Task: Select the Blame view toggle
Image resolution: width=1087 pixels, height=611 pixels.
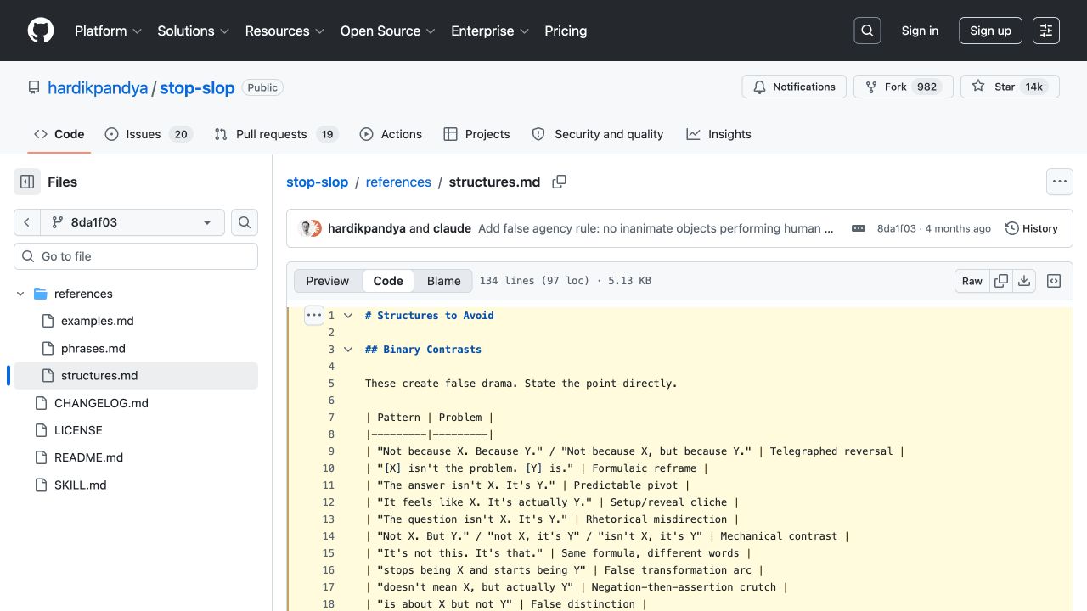Action: point(443,281)
